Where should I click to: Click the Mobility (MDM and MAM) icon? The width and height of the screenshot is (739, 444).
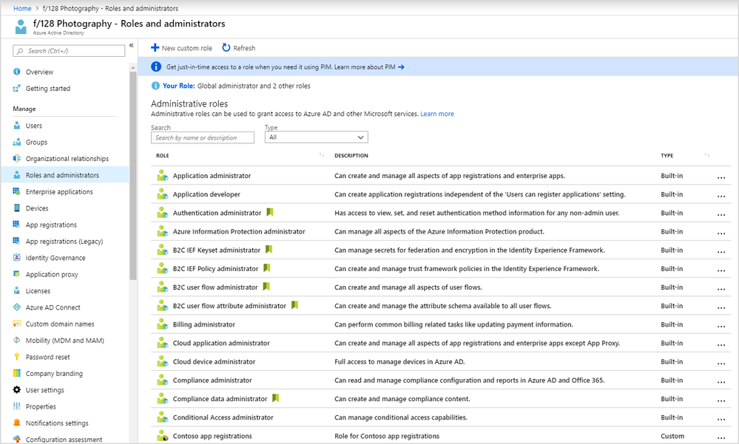17,340
